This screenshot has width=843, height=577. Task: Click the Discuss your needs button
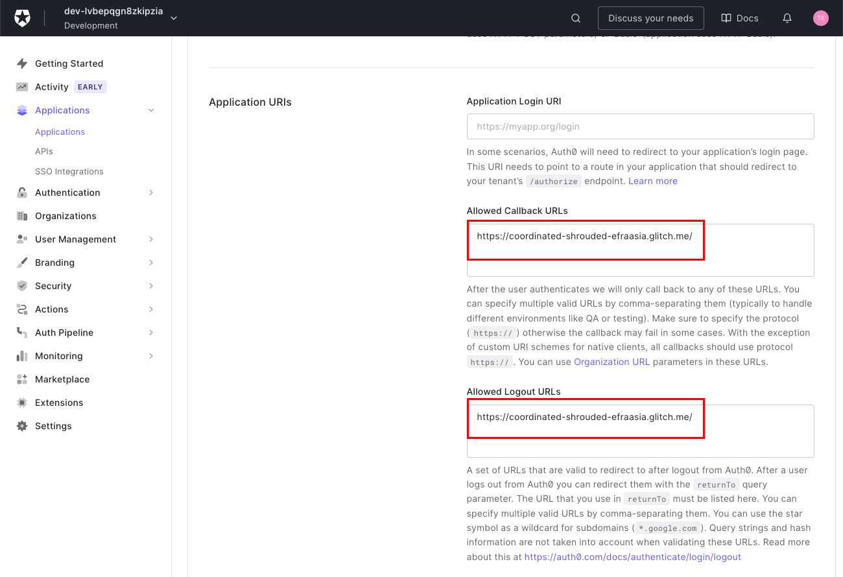click(650, 18)
